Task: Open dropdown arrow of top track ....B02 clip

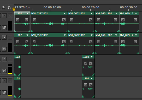Action: pyautogui.click(x=27, y=14)
